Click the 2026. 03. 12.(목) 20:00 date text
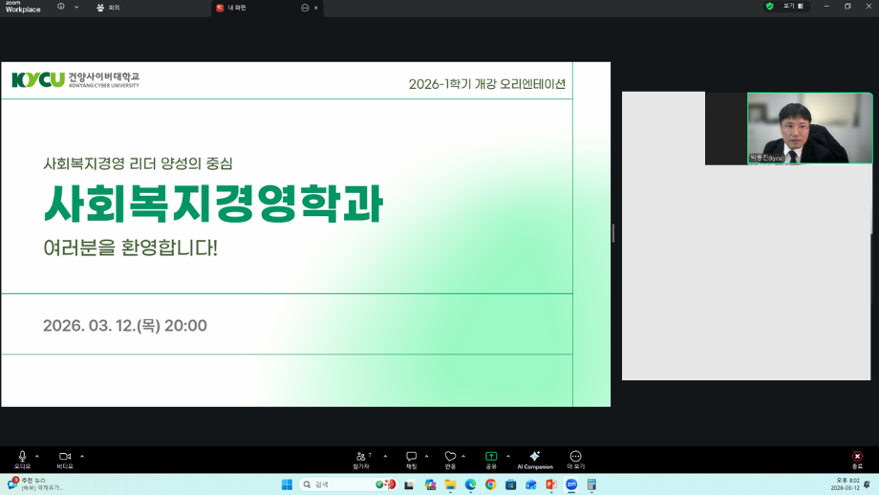Image resolution: width=879 pixels, height=495 pixels. click(x=125, y=325)
